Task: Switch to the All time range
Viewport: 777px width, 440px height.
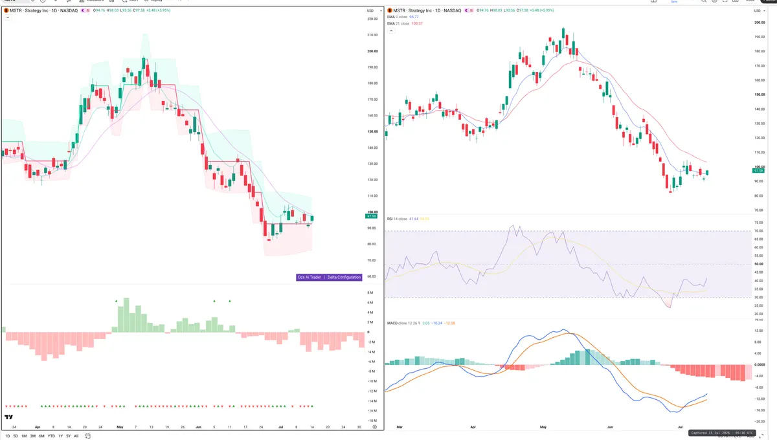Action: (x=76, y=436)
